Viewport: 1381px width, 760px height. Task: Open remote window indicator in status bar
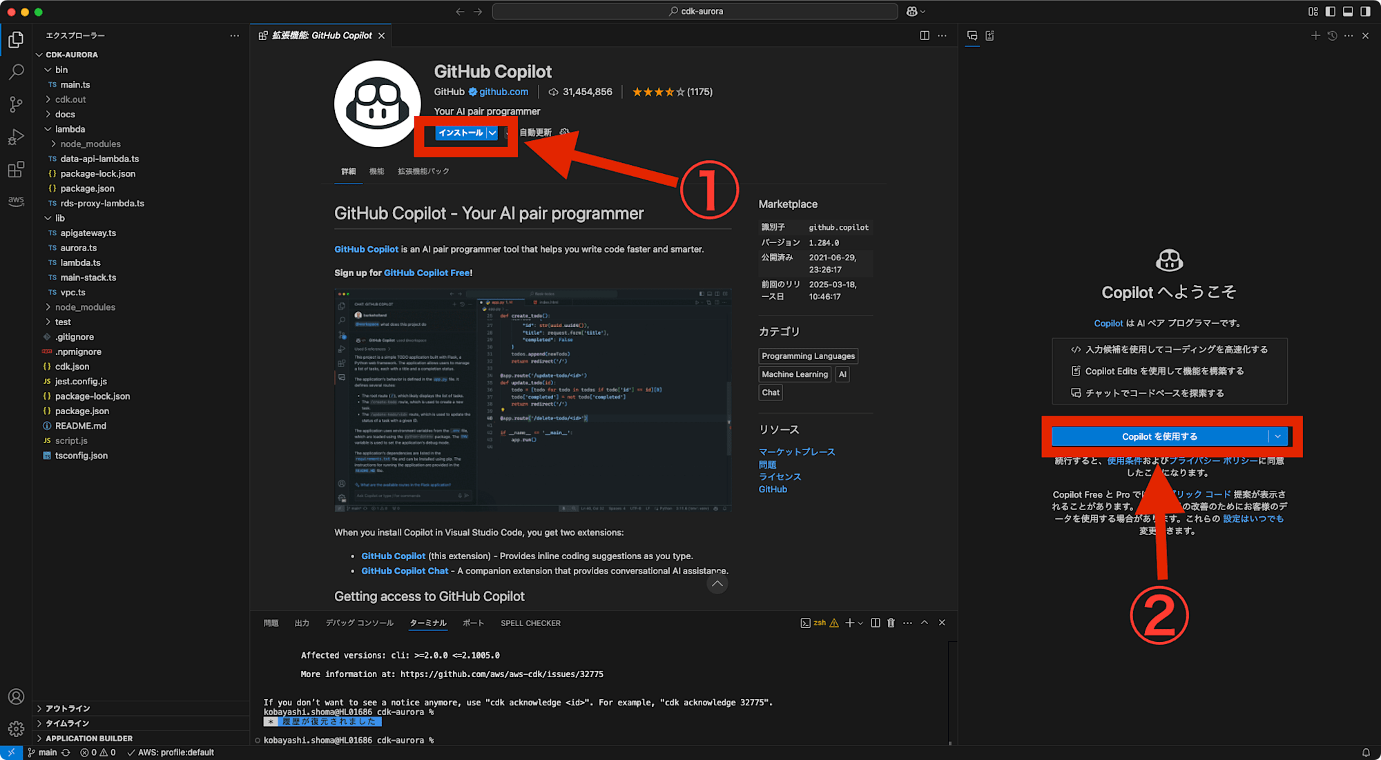coord(12,752)
